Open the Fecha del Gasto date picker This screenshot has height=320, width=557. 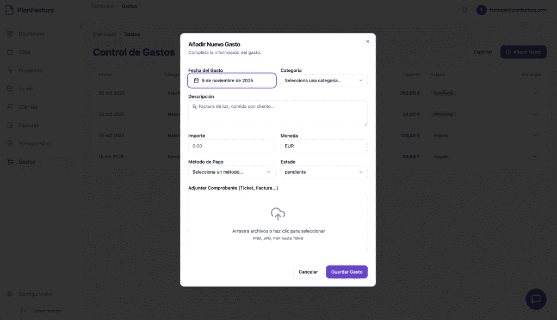tap(232, 81)
